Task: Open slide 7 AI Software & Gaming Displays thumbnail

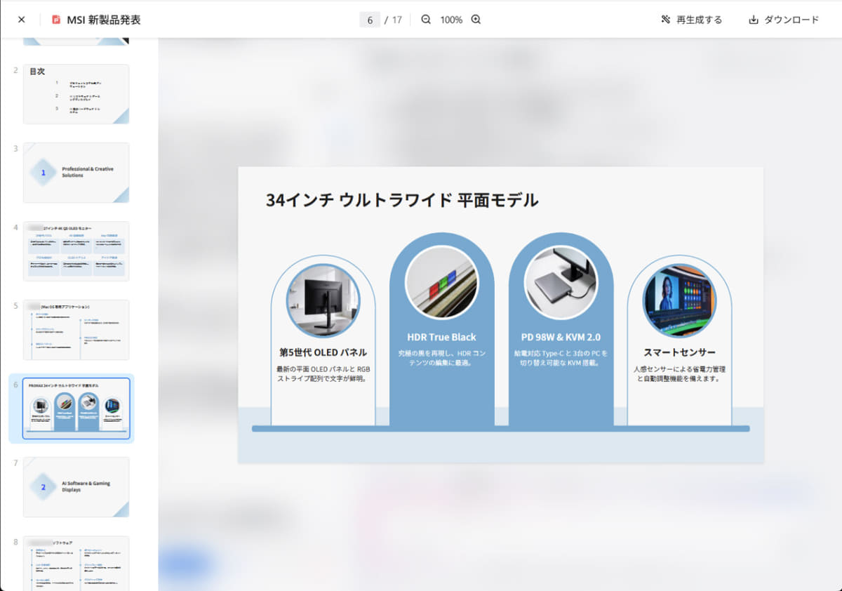Action: click(x=76, y=487)
